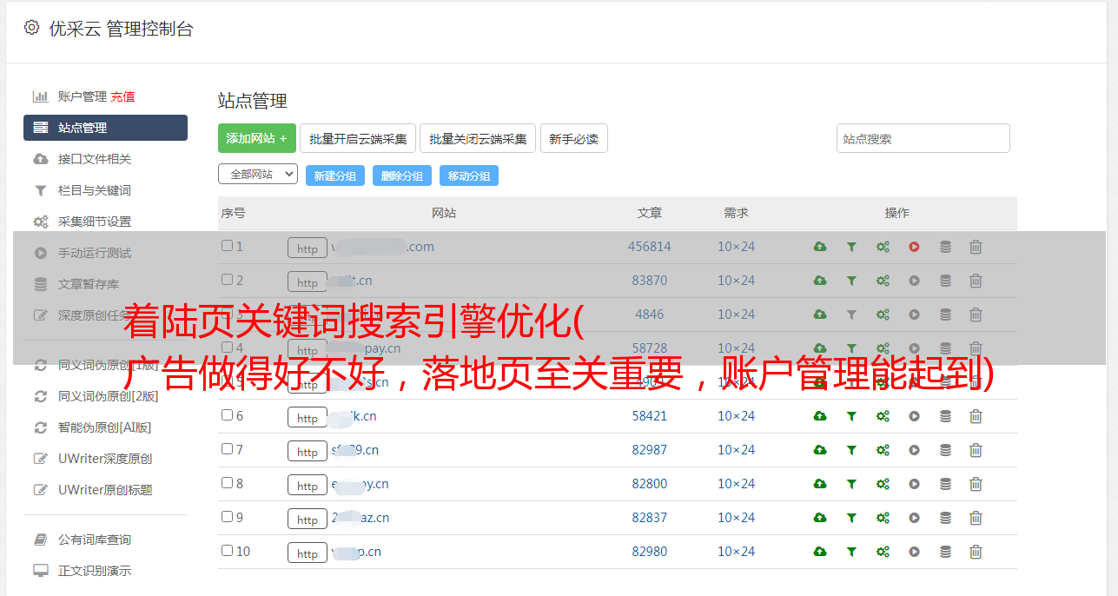
Task: Click the filter funnel icon in row 8
Action: [851, 484]
